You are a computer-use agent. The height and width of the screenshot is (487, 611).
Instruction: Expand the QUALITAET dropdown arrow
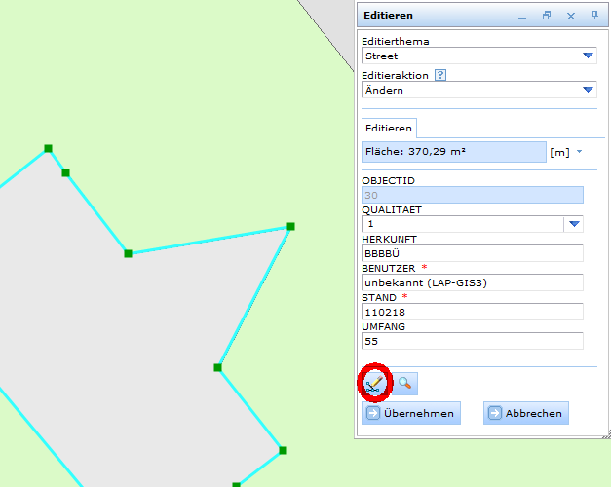(x=574, y=224)
